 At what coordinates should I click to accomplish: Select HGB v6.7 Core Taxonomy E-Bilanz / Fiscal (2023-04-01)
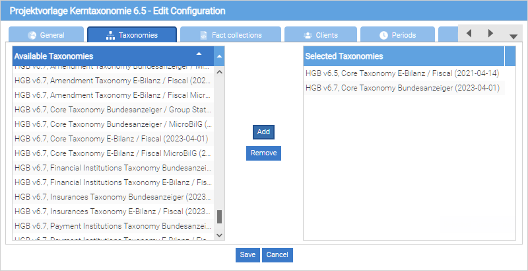(112, 139)
